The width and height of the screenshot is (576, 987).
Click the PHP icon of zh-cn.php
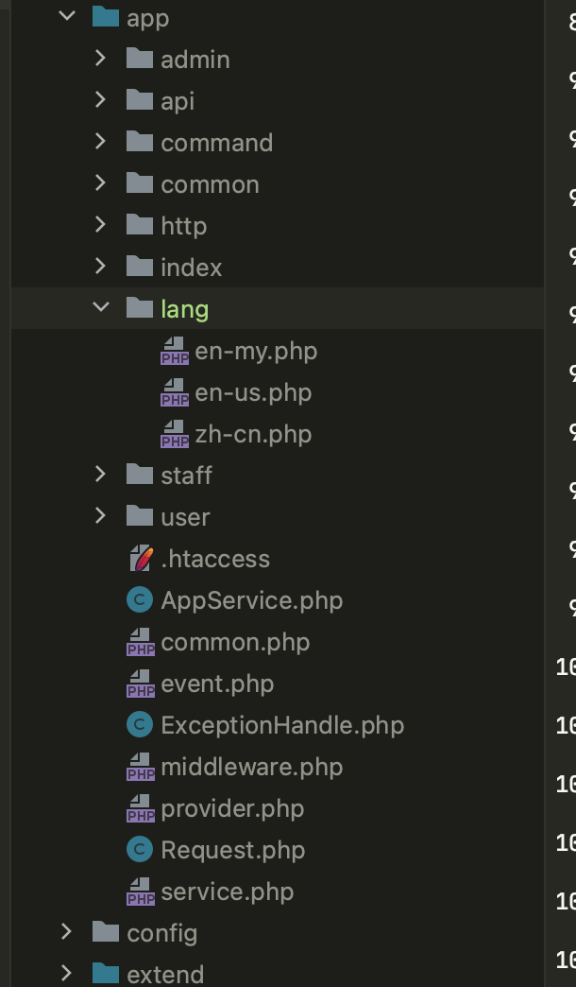tap(174, 434)
